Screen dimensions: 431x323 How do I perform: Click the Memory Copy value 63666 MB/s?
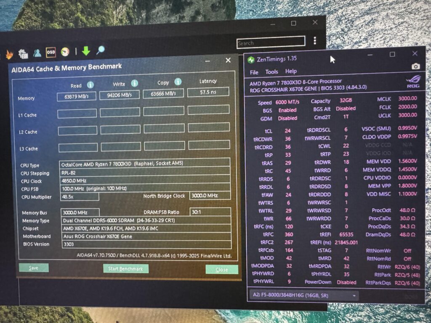pyautogui.click(x=163, y=94)
